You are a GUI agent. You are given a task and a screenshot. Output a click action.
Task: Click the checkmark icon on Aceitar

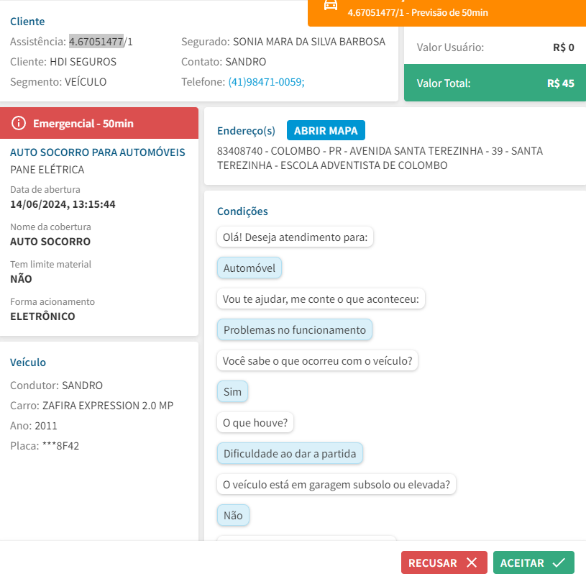click(x=559, y=562)
